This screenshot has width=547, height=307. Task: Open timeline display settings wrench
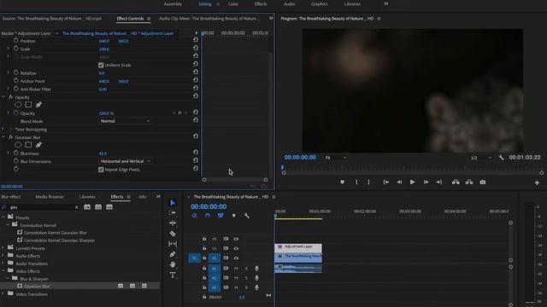[247, 216]
